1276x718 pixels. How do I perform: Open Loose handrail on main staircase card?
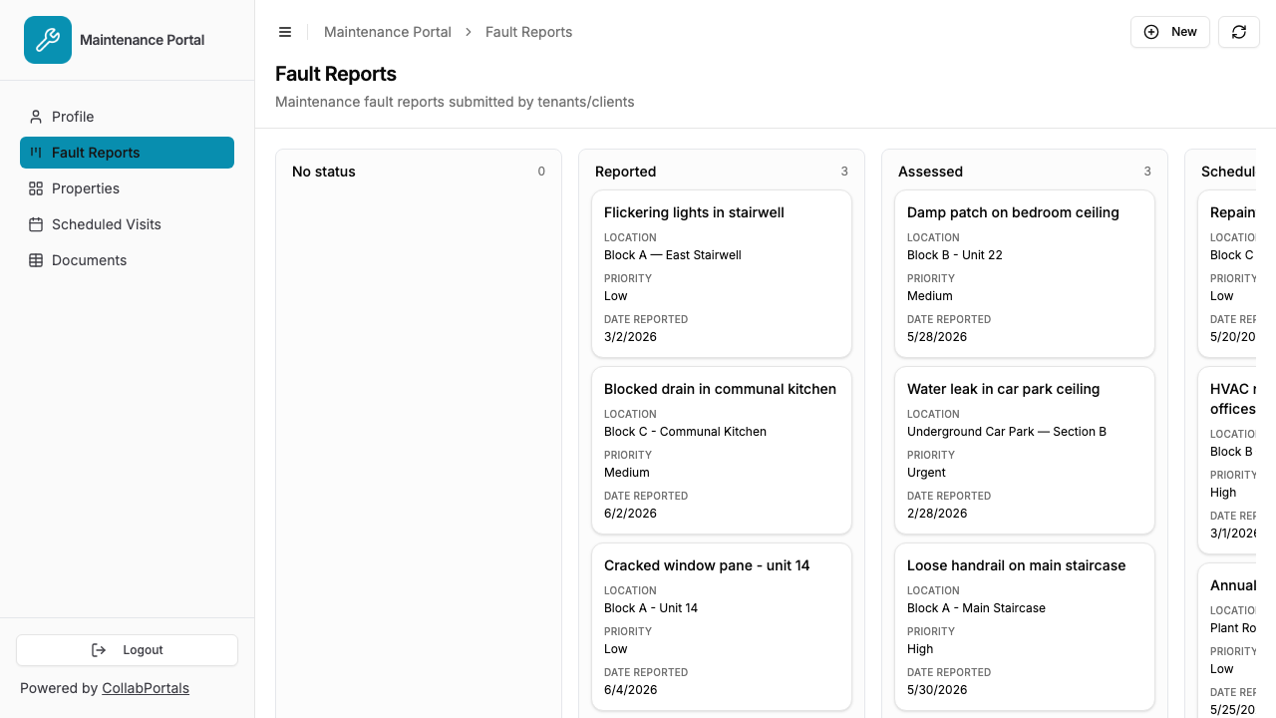tap(1025, 627)
